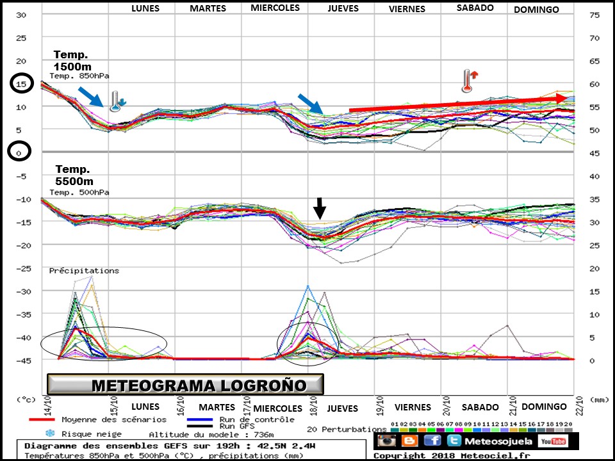Open the Facebook icon
Viewport: 615px width, 461px height.
(x=432, y=441)
